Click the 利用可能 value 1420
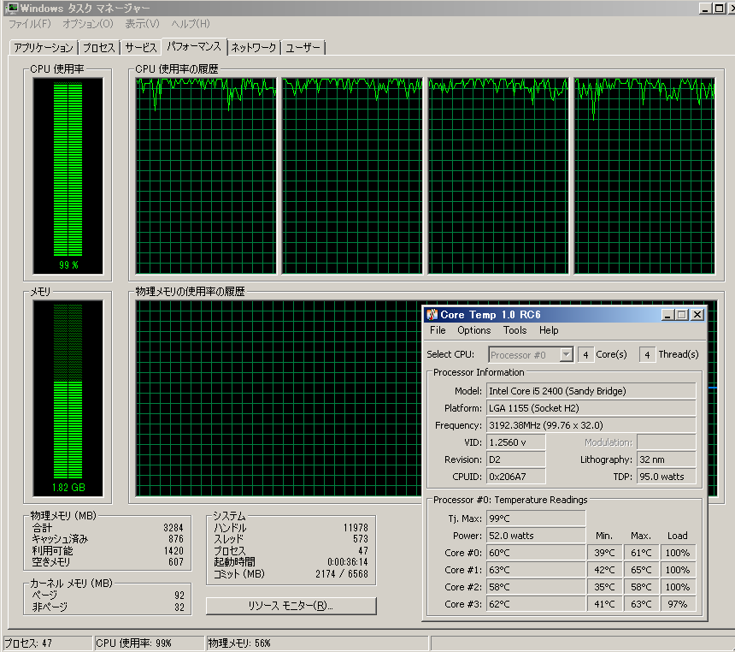This screenshot has height=652, width=735. (173, 551)
